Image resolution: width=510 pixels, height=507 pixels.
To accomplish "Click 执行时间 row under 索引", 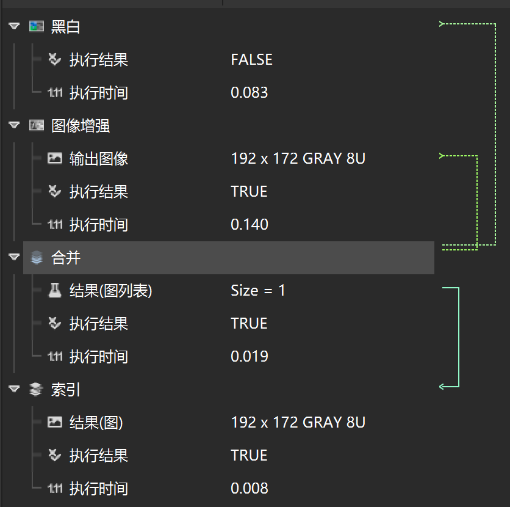I will coord(98,489).
